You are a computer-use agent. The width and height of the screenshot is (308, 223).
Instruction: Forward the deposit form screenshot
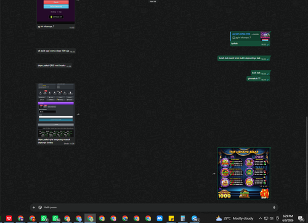point(78,115)
